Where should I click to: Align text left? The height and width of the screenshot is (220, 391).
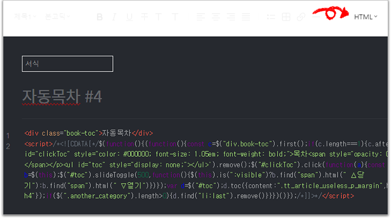coord(200,17)
